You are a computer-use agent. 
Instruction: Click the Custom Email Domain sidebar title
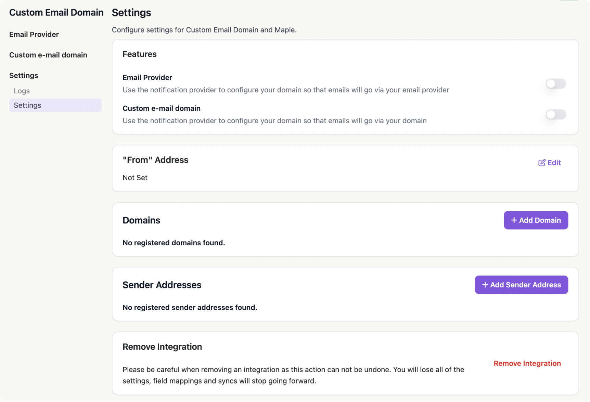tap(56, 13)
